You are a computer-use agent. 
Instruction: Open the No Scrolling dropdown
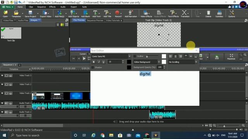tap(196, 62)
